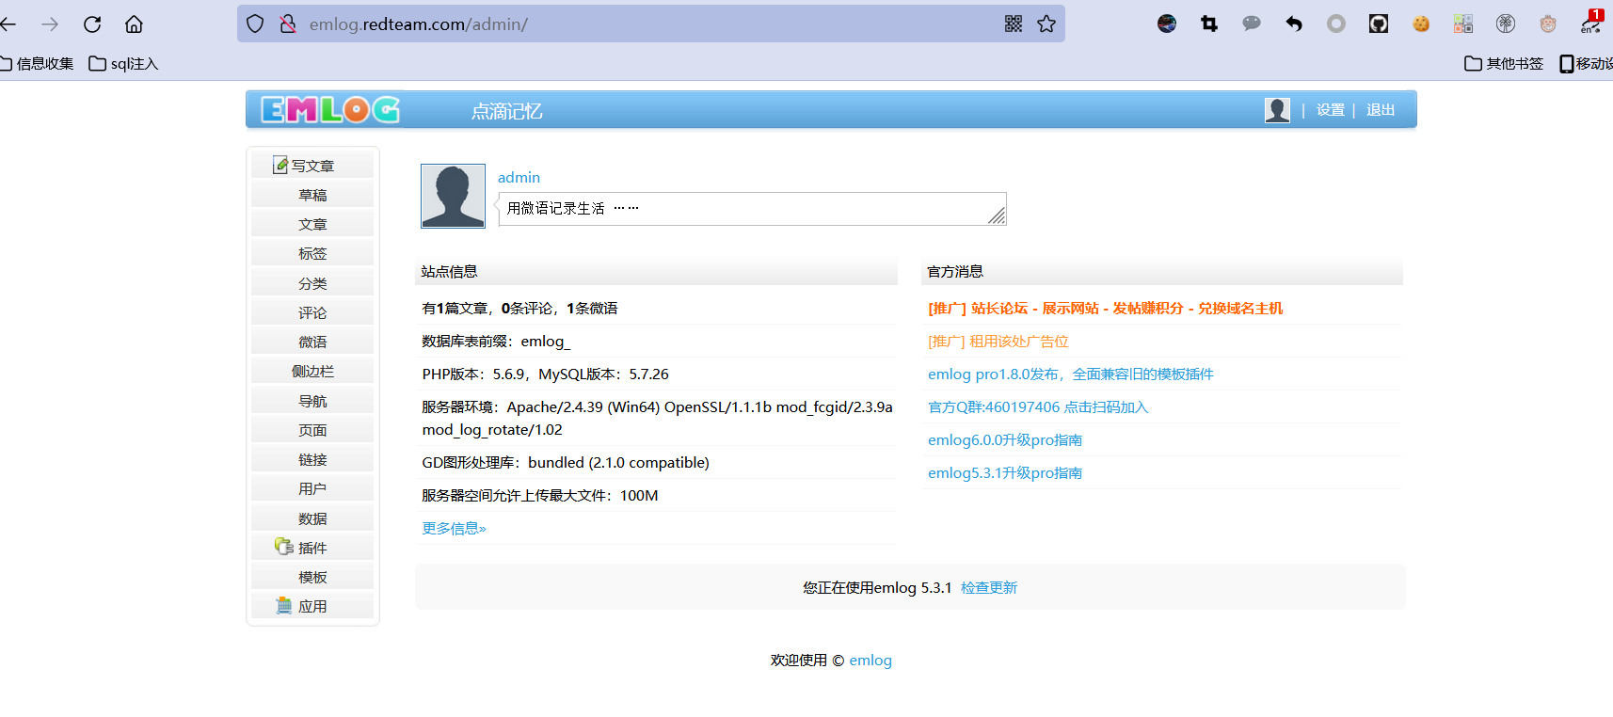The height and width of the screenshot is (717, 1613).
Task: Open the cookie editor extension
Action: (x=1421, y=24)
